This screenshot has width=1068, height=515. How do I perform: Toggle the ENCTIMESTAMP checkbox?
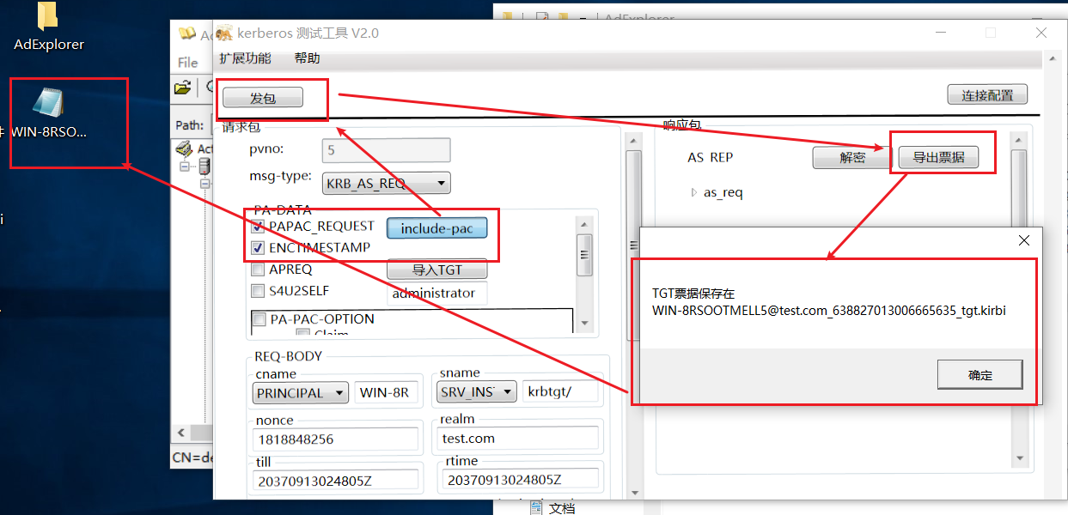coord(258,248)
